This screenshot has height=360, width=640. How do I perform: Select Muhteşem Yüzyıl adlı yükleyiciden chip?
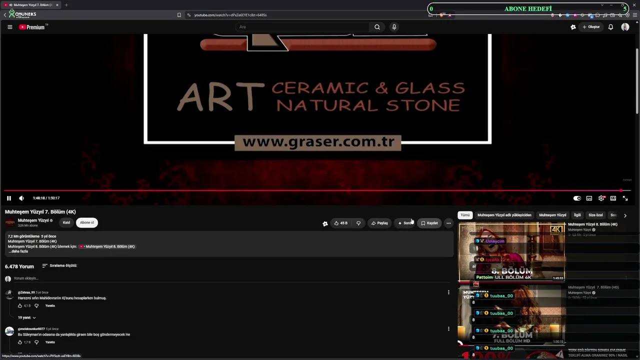(x=504, y=215)
